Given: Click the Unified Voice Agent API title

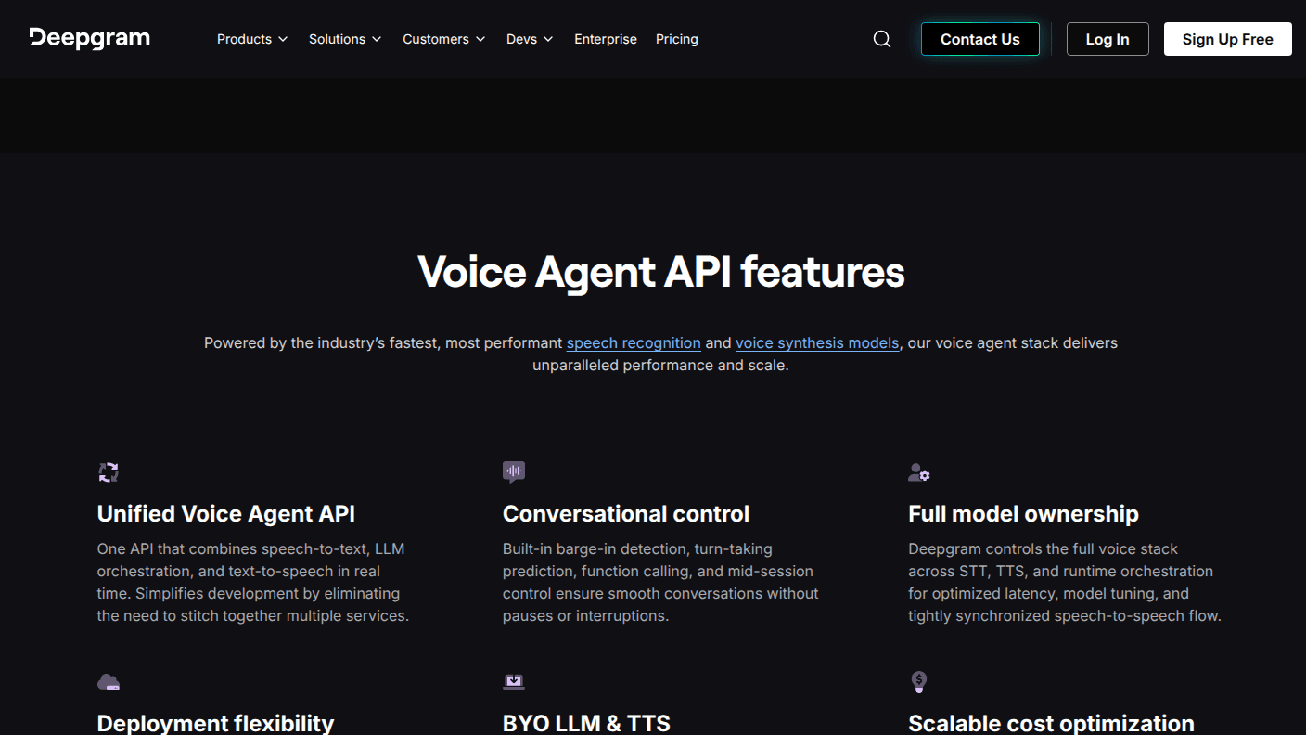Looking at the screenshot, I should (226, 513).
